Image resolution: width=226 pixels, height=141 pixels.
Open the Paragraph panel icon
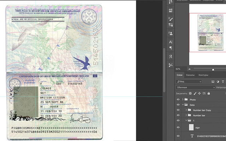tap(171, 48)
